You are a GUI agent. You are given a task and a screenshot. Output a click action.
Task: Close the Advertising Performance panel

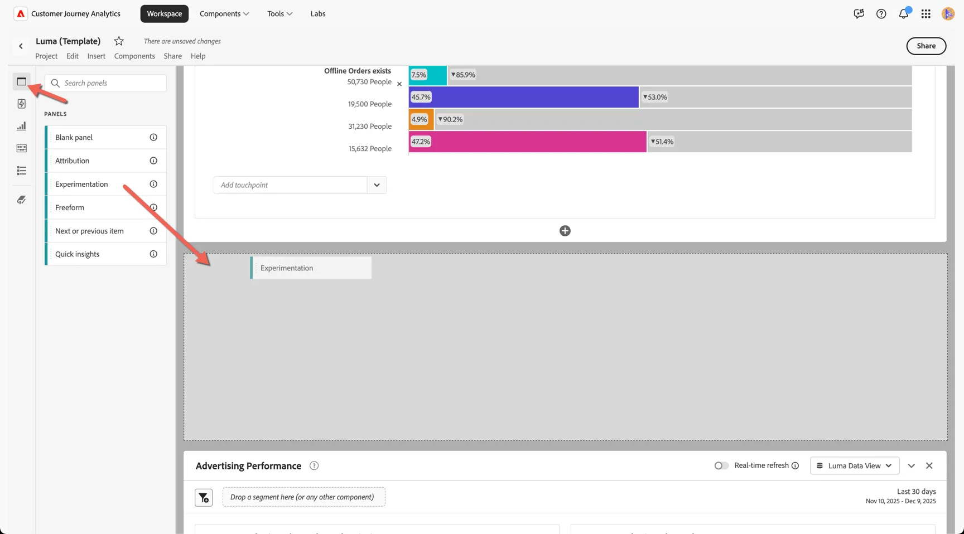point(929,466)
